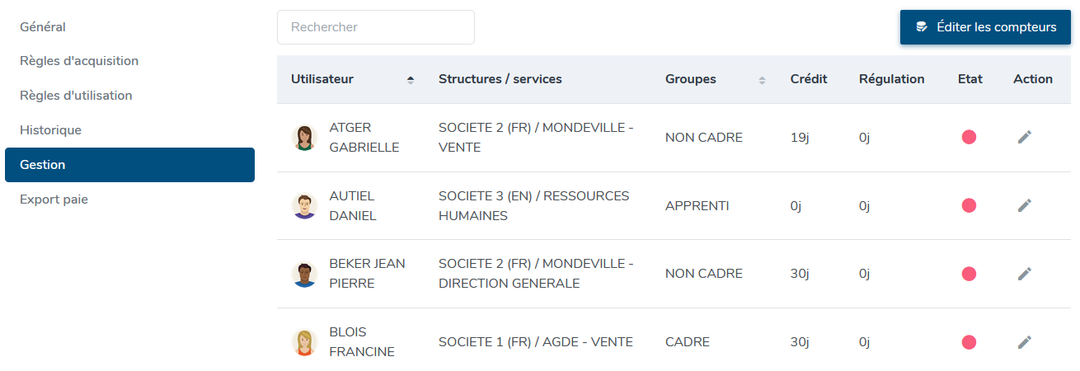This screenshot has height=371, width=1080.
Task: Click ATGER GABRIELLE's avatar picture
Action: [x=305, y=138]
